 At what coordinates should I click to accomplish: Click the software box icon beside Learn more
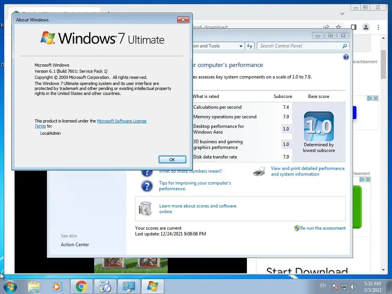145,209
